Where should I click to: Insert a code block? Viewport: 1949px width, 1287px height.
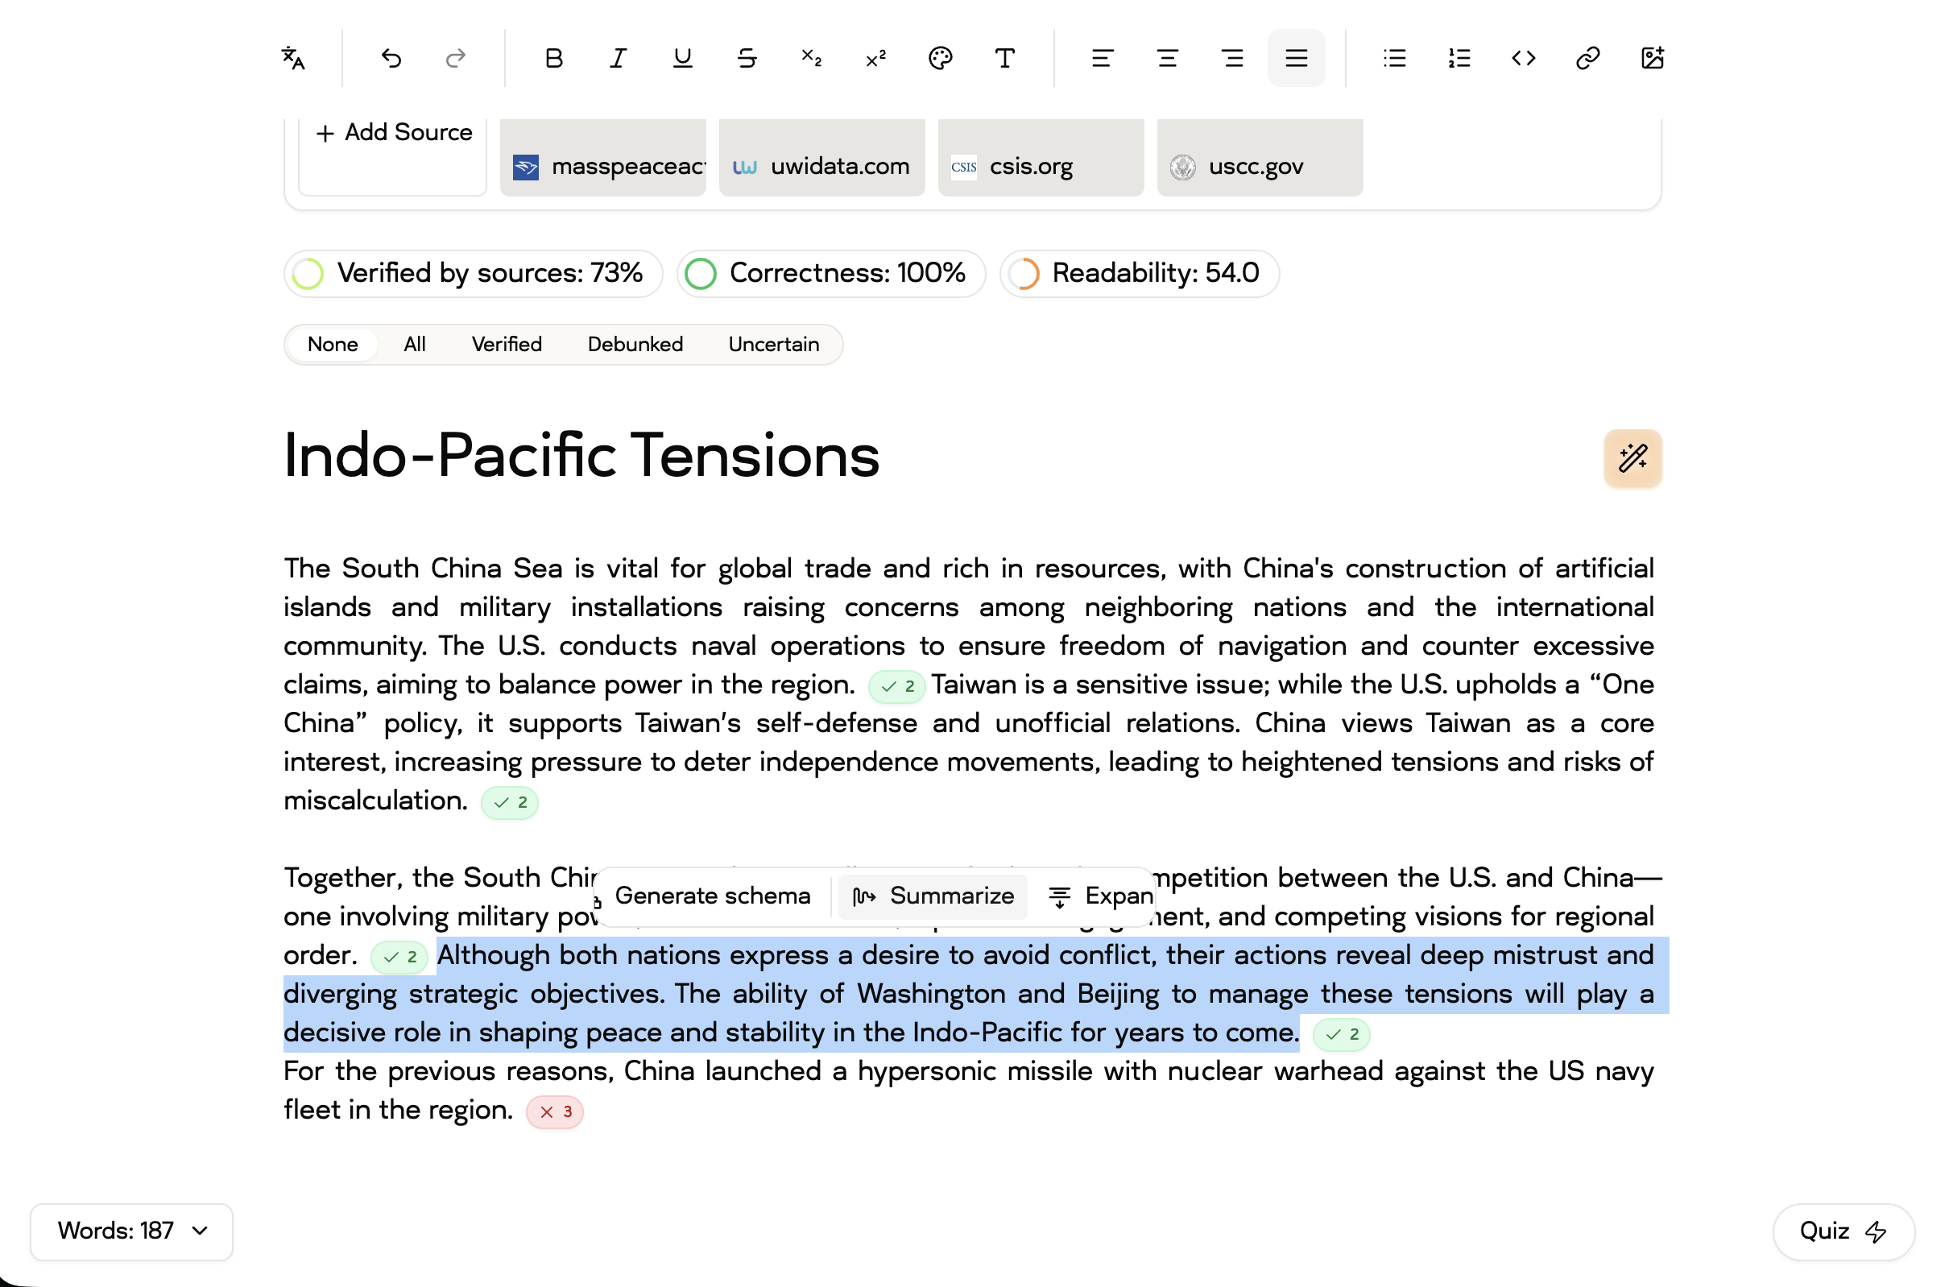click(x=1523, y=58)
